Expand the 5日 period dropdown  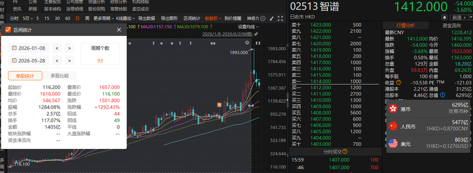coord(28,18)
